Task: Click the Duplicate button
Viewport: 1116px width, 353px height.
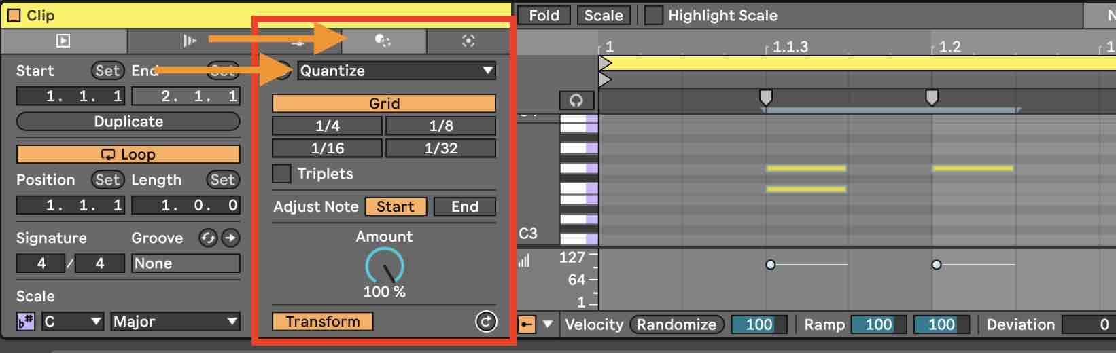Action: [x=128, y=122]
